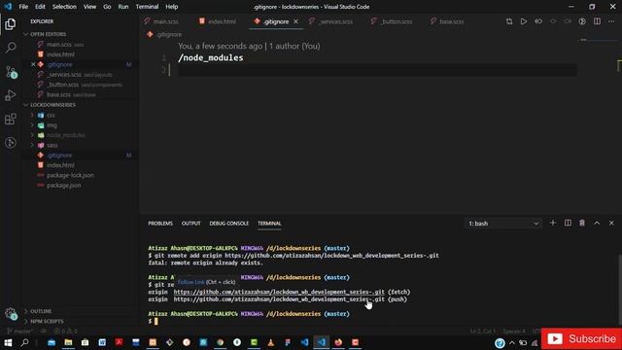Split the terminal pane
This screenshot has width=622, height=350.
click(568, 223)
